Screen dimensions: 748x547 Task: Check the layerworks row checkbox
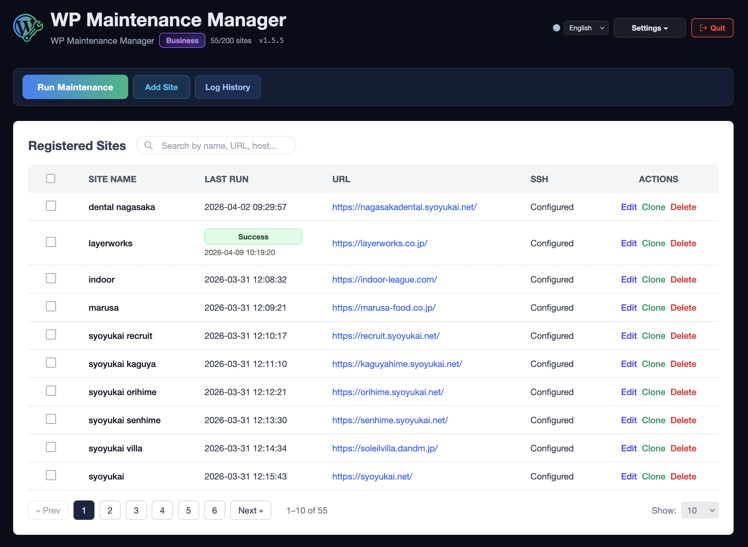point(51,242)
